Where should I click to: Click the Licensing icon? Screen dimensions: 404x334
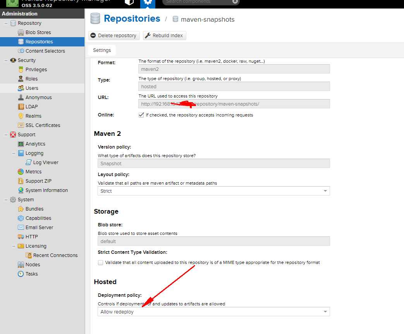pos(21,246)
